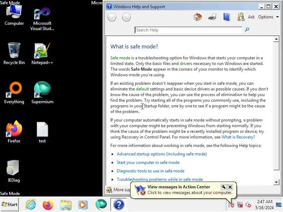Screen dimensions: 283x212
Task: Click the Show desktop button
Action: coord(279,205)
